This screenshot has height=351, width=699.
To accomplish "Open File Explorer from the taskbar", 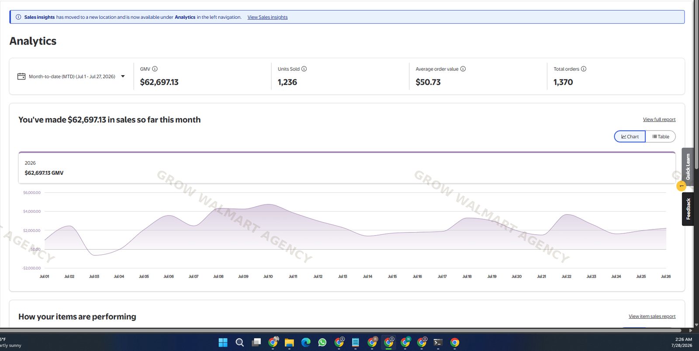I will click(289, 342).
